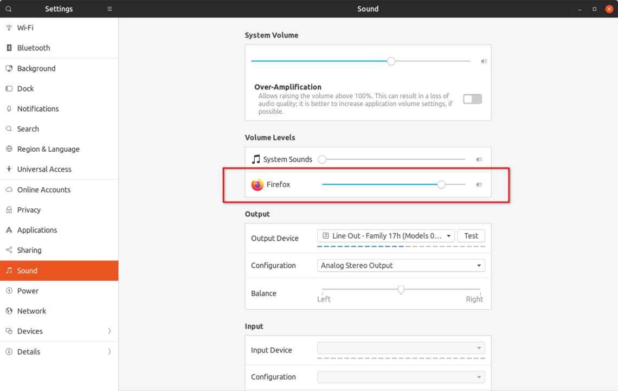Select Privacy in the sidebar

click(59, 210)
